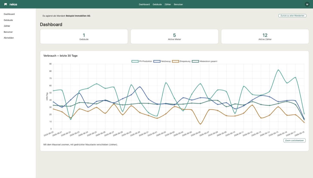Select Dashboard in the sidebar
313x178 pixels.
(9, 14)
